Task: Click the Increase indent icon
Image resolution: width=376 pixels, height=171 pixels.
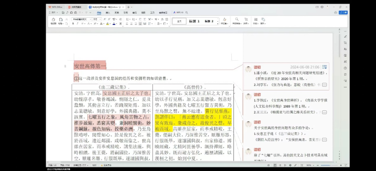Action: click(145, 19)
